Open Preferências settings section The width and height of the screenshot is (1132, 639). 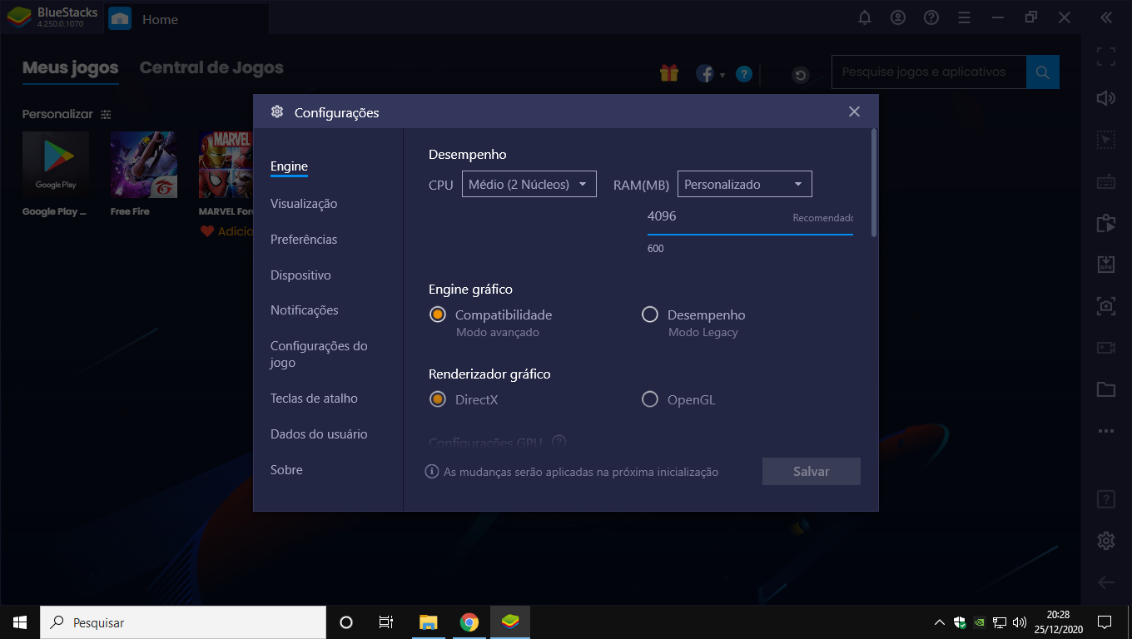(x=304, y=240)
